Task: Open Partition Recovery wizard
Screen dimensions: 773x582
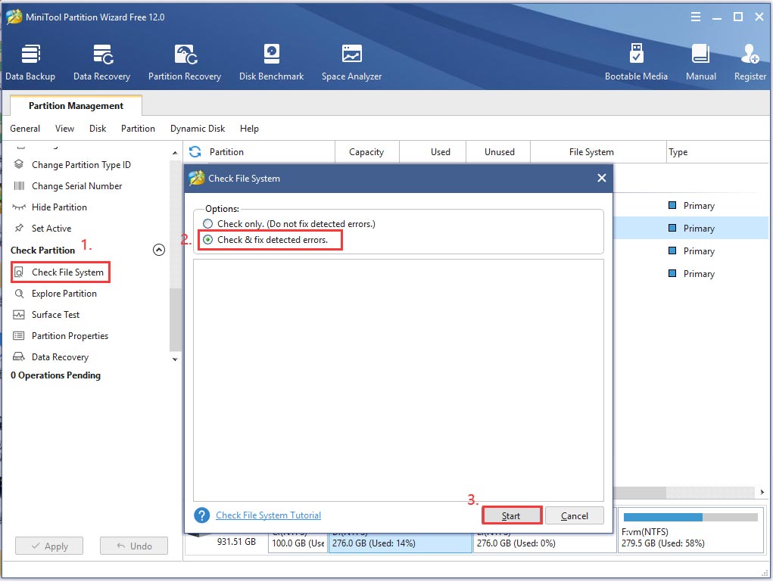Action: [x=185, y=62]
